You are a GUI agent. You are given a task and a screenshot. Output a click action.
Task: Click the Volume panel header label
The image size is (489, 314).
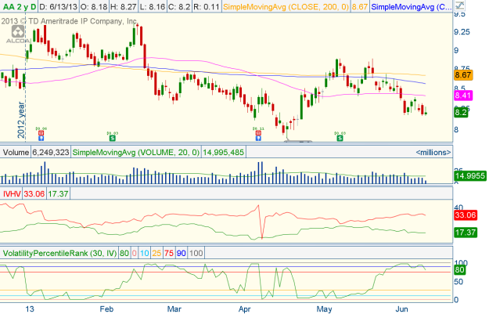[16, 151]
